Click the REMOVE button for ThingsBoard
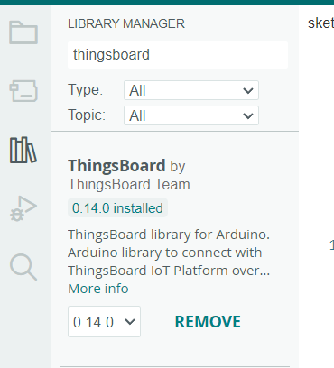Image resolution: width=334 pixels, height=368 pixels. click(208, 322)
